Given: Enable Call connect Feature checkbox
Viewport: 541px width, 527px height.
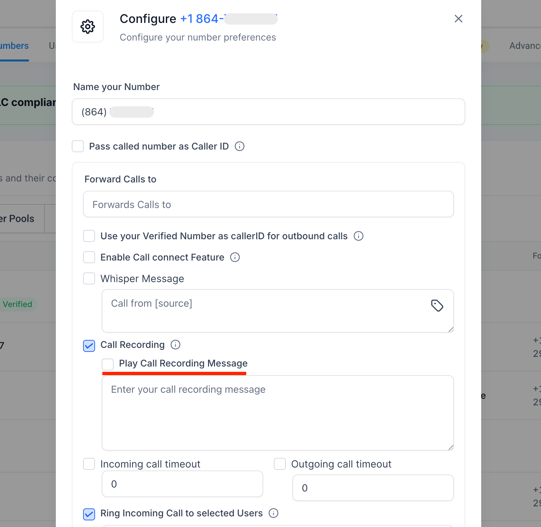Looking at the screenshot, I should [89, 257].
